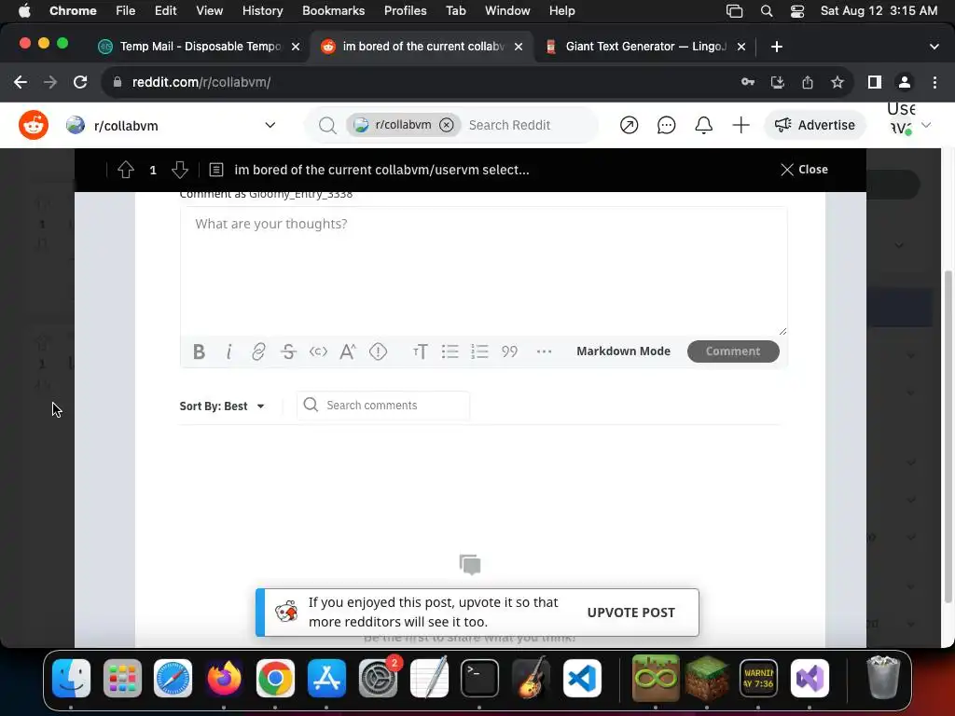Open a new Chrome tab
This screenshot has width=955, height=716.
[777, 47]
